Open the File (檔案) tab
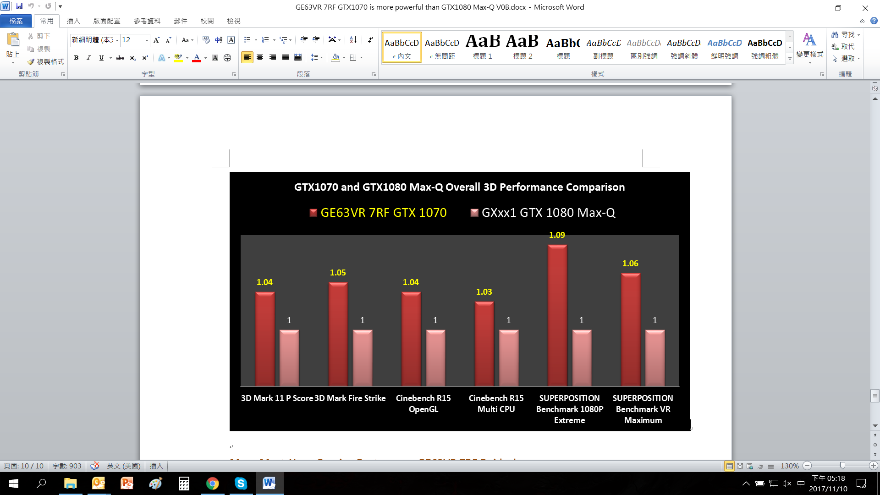Viewport: 880px width, 495px height. click(x=16, y=21)
